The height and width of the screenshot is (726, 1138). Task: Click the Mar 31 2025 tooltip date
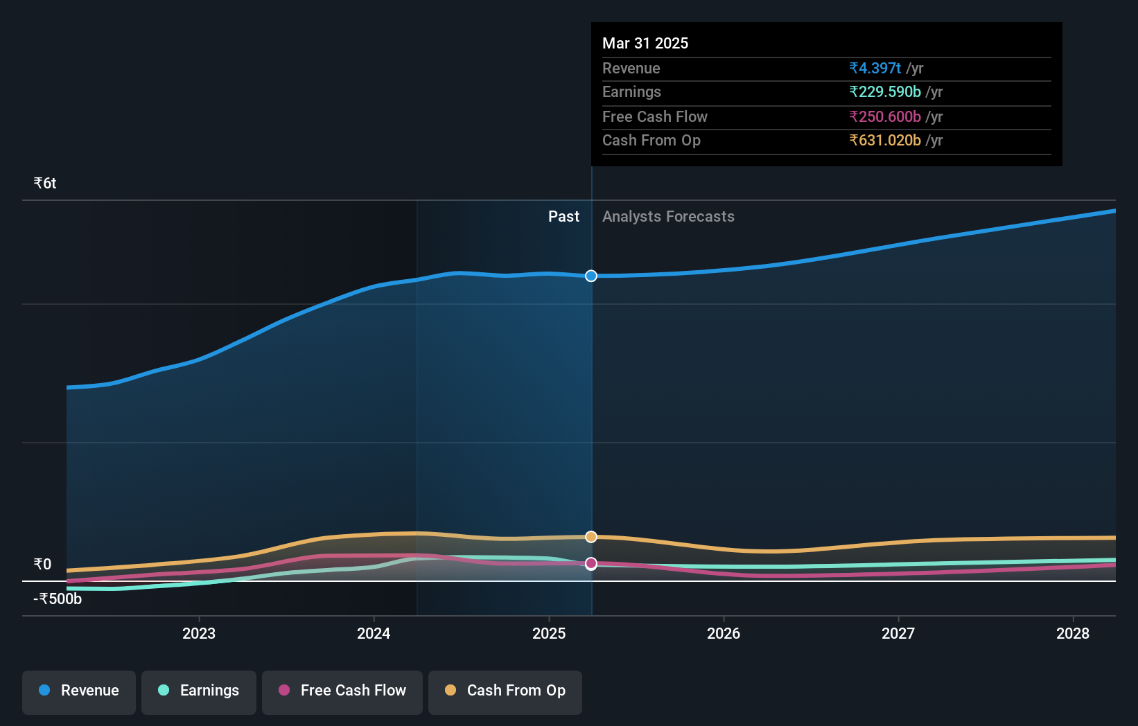(x=645, y=43)
